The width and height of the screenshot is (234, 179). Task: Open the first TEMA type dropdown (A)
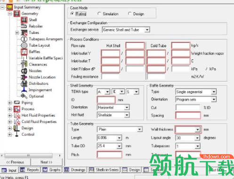(107, 92)
